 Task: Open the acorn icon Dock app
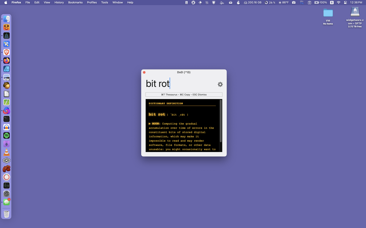click(6, 86)
